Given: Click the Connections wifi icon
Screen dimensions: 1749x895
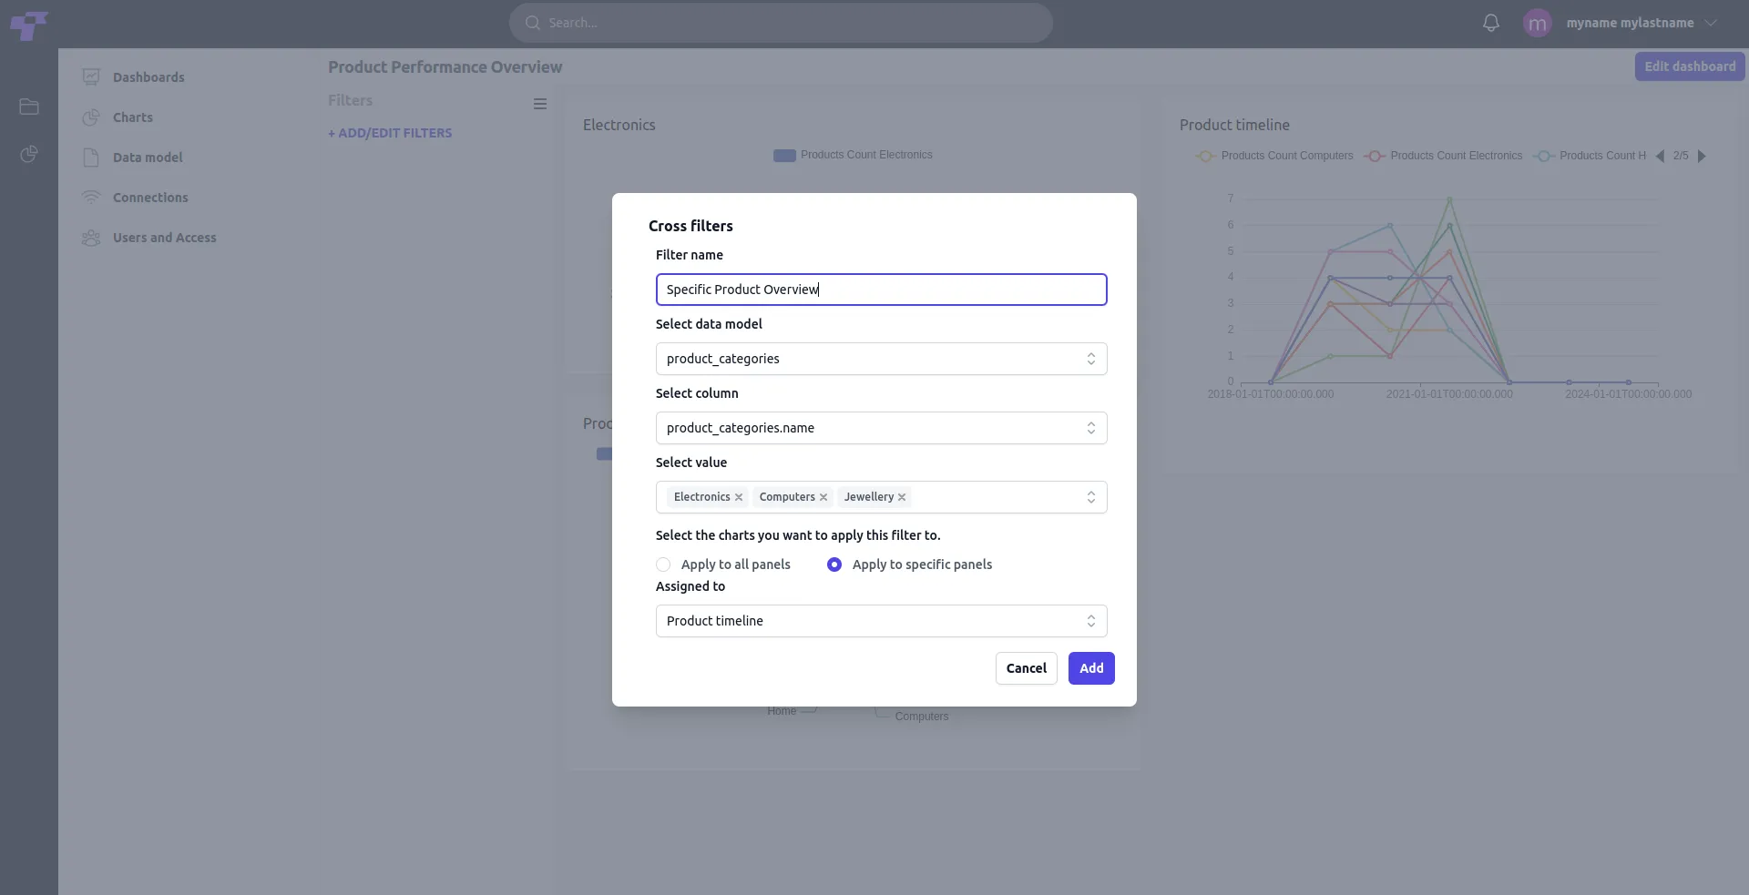Looking at the screenshot, I should coord(91,198).
